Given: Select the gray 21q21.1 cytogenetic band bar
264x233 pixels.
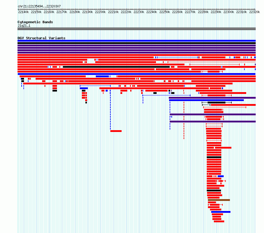Looking at the screenshot, I should pyautogui.click(x=136, y=29).
